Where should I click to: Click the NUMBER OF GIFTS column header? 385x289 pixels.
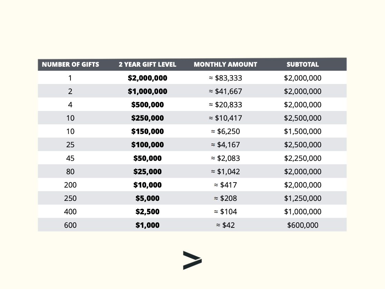pyautogui.click(x=70, y=64)
